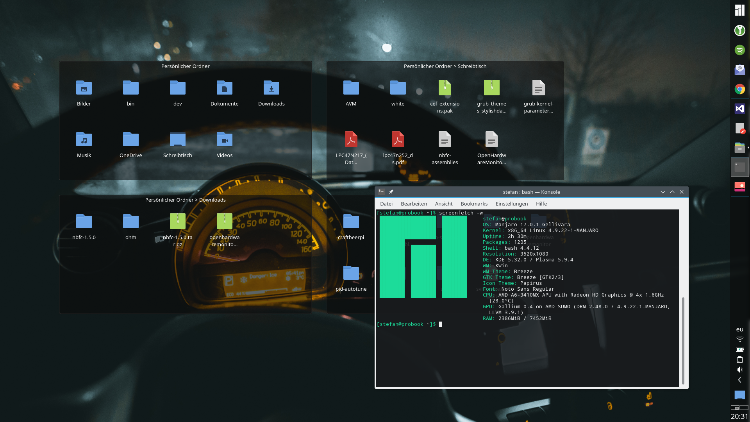Click the Konsole vertical scrollbar handle
This screenshot has height=422, width=750.
[x=683, y=340]
